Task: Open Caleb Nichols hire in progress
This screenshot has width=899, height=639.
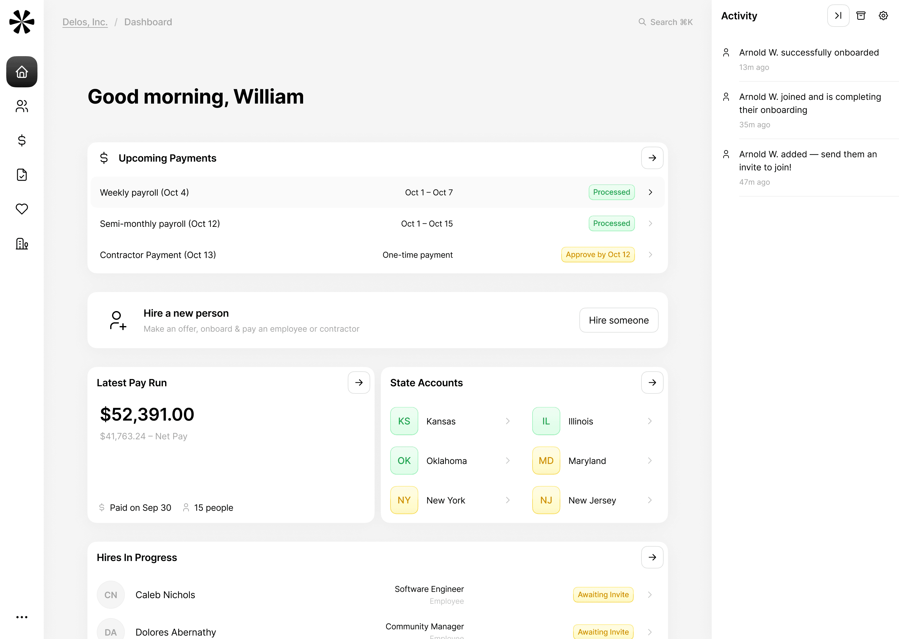Action: [650, 594]
